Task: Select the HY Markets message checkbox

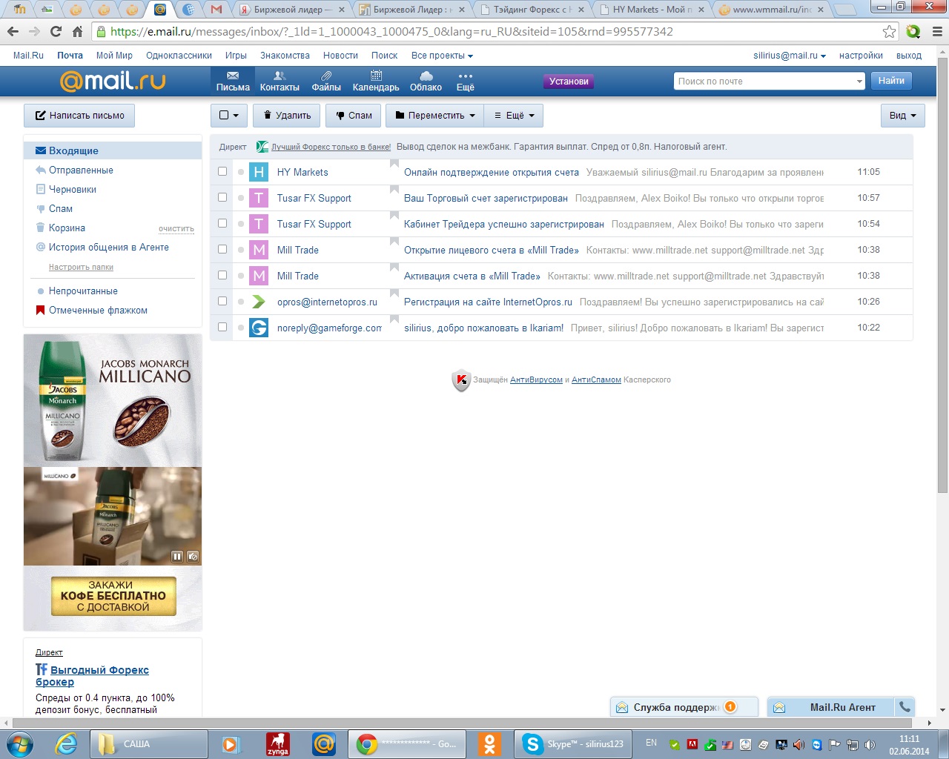Action: point(222,171)
